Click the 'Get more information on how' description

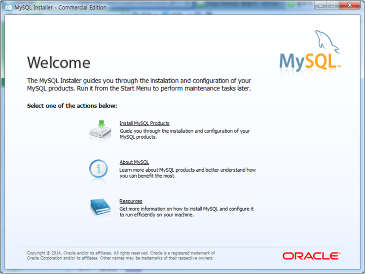186,212
